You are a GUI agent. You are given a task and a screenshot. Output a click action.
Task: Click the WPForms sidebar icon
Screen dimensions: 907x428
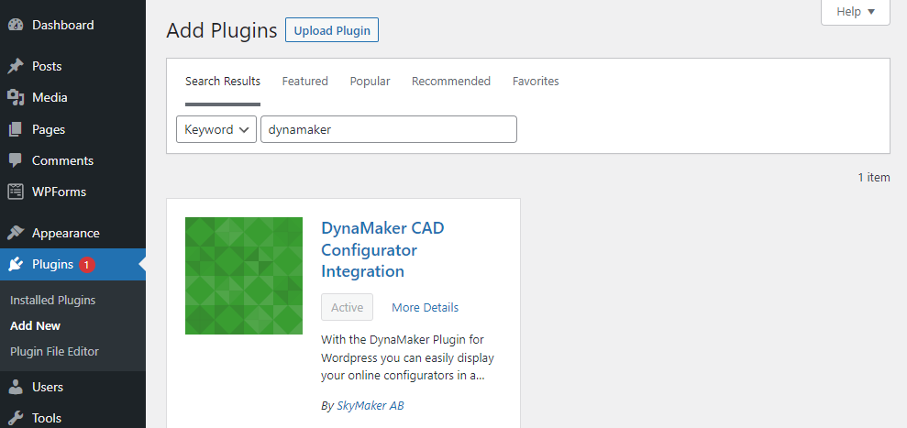click(x=16, y=192)
